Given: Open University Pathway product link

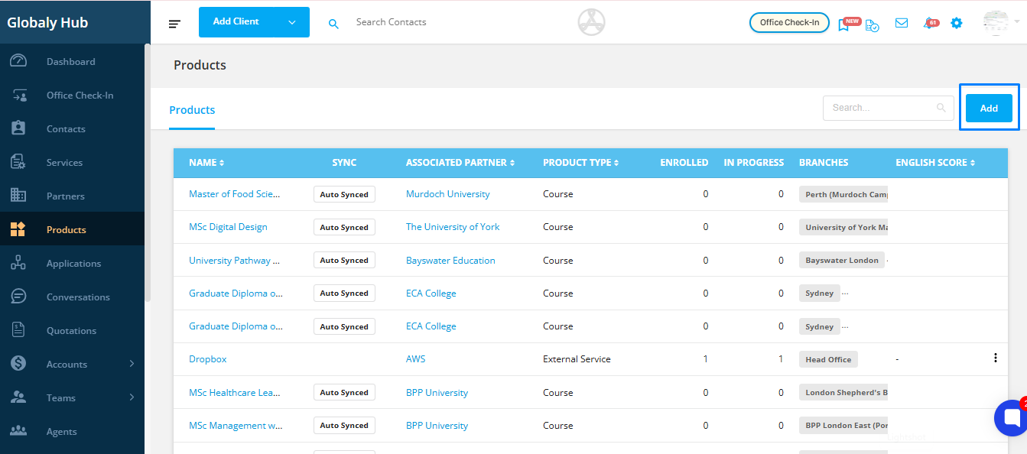Looking at the screenshot, I should coord(235,261).
